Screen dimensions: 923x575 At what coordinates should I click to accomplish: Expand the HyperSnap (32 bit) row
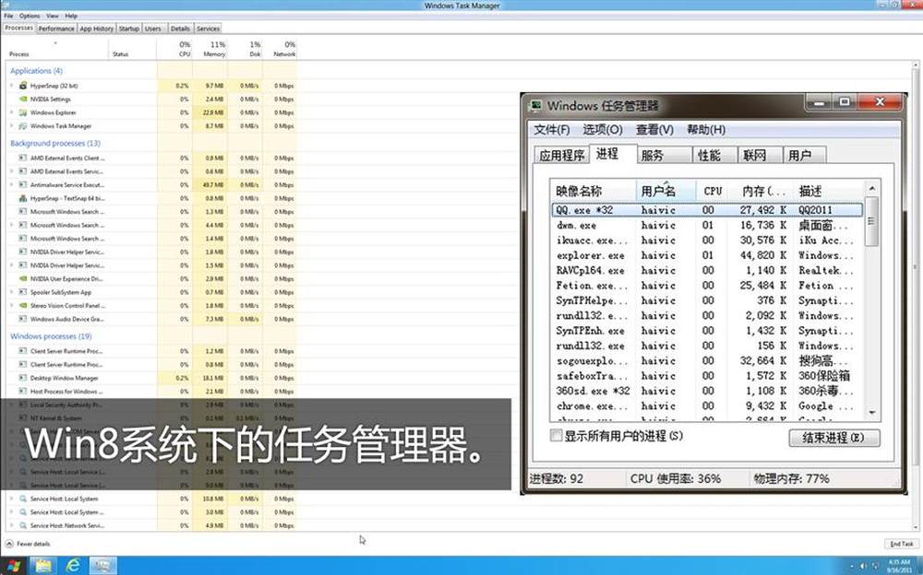click(11, 86)
